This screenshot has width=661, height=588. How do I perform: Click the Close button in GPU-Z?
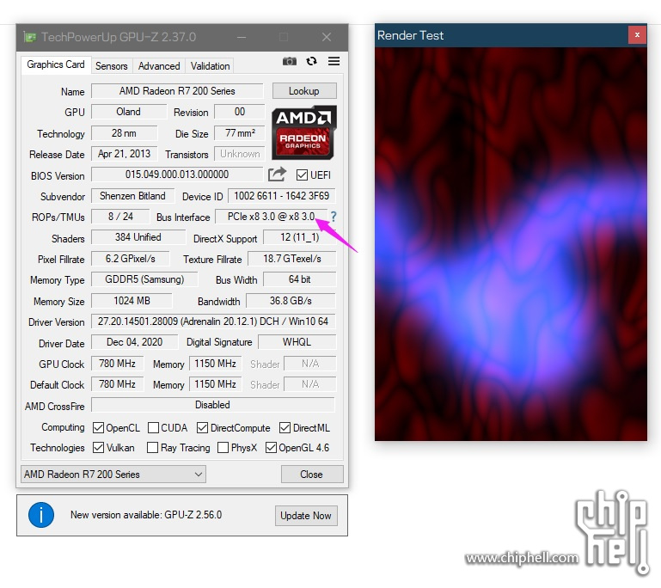click(312, 475)
